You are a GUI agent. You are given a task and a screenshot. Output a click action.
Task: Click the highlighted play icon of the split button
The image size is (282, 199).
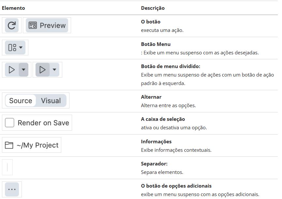click(x=42, y=70)
